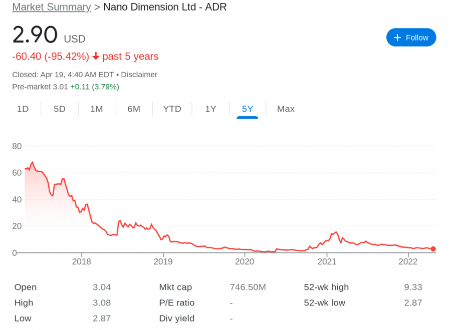Click the red down arrow icon
This screenshot has width=451, height=330.
(x=96, y=57)
